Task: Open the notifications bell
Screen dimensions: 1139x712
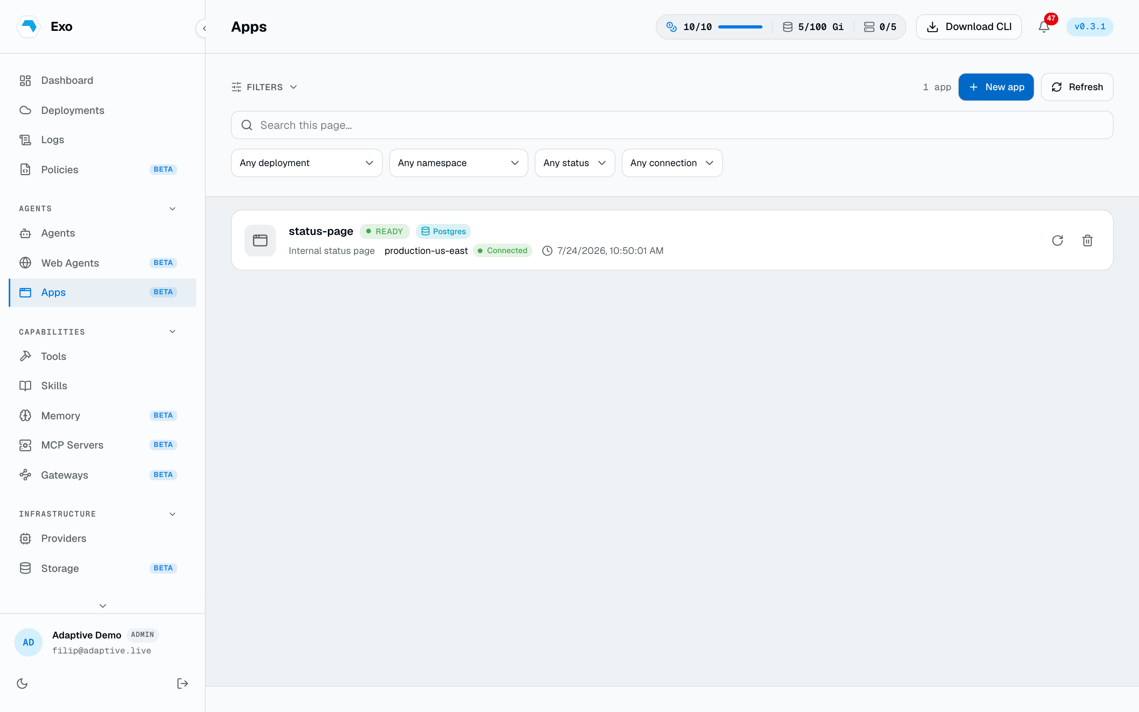Action: pos(1044,27)
